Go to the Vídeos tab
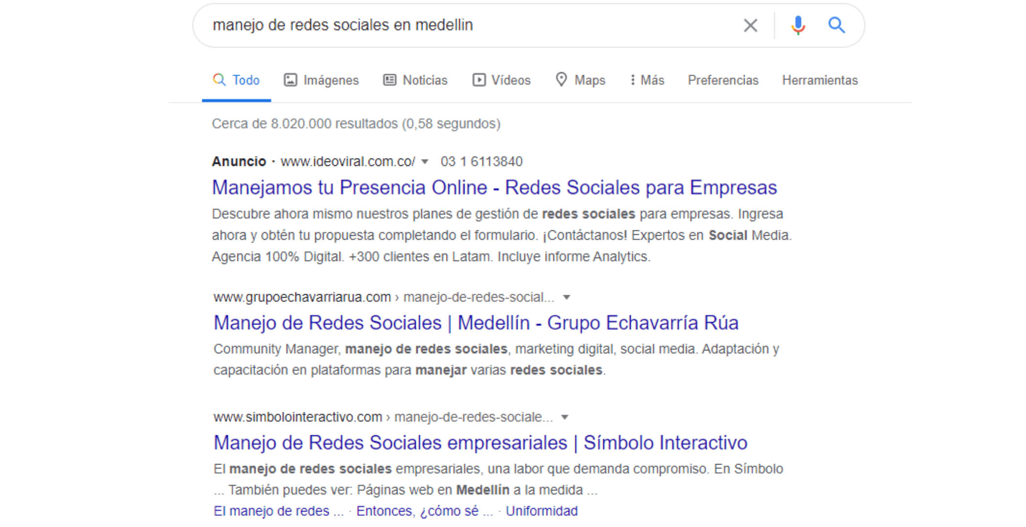1026x527 pixels. click(x=501, y=80)
